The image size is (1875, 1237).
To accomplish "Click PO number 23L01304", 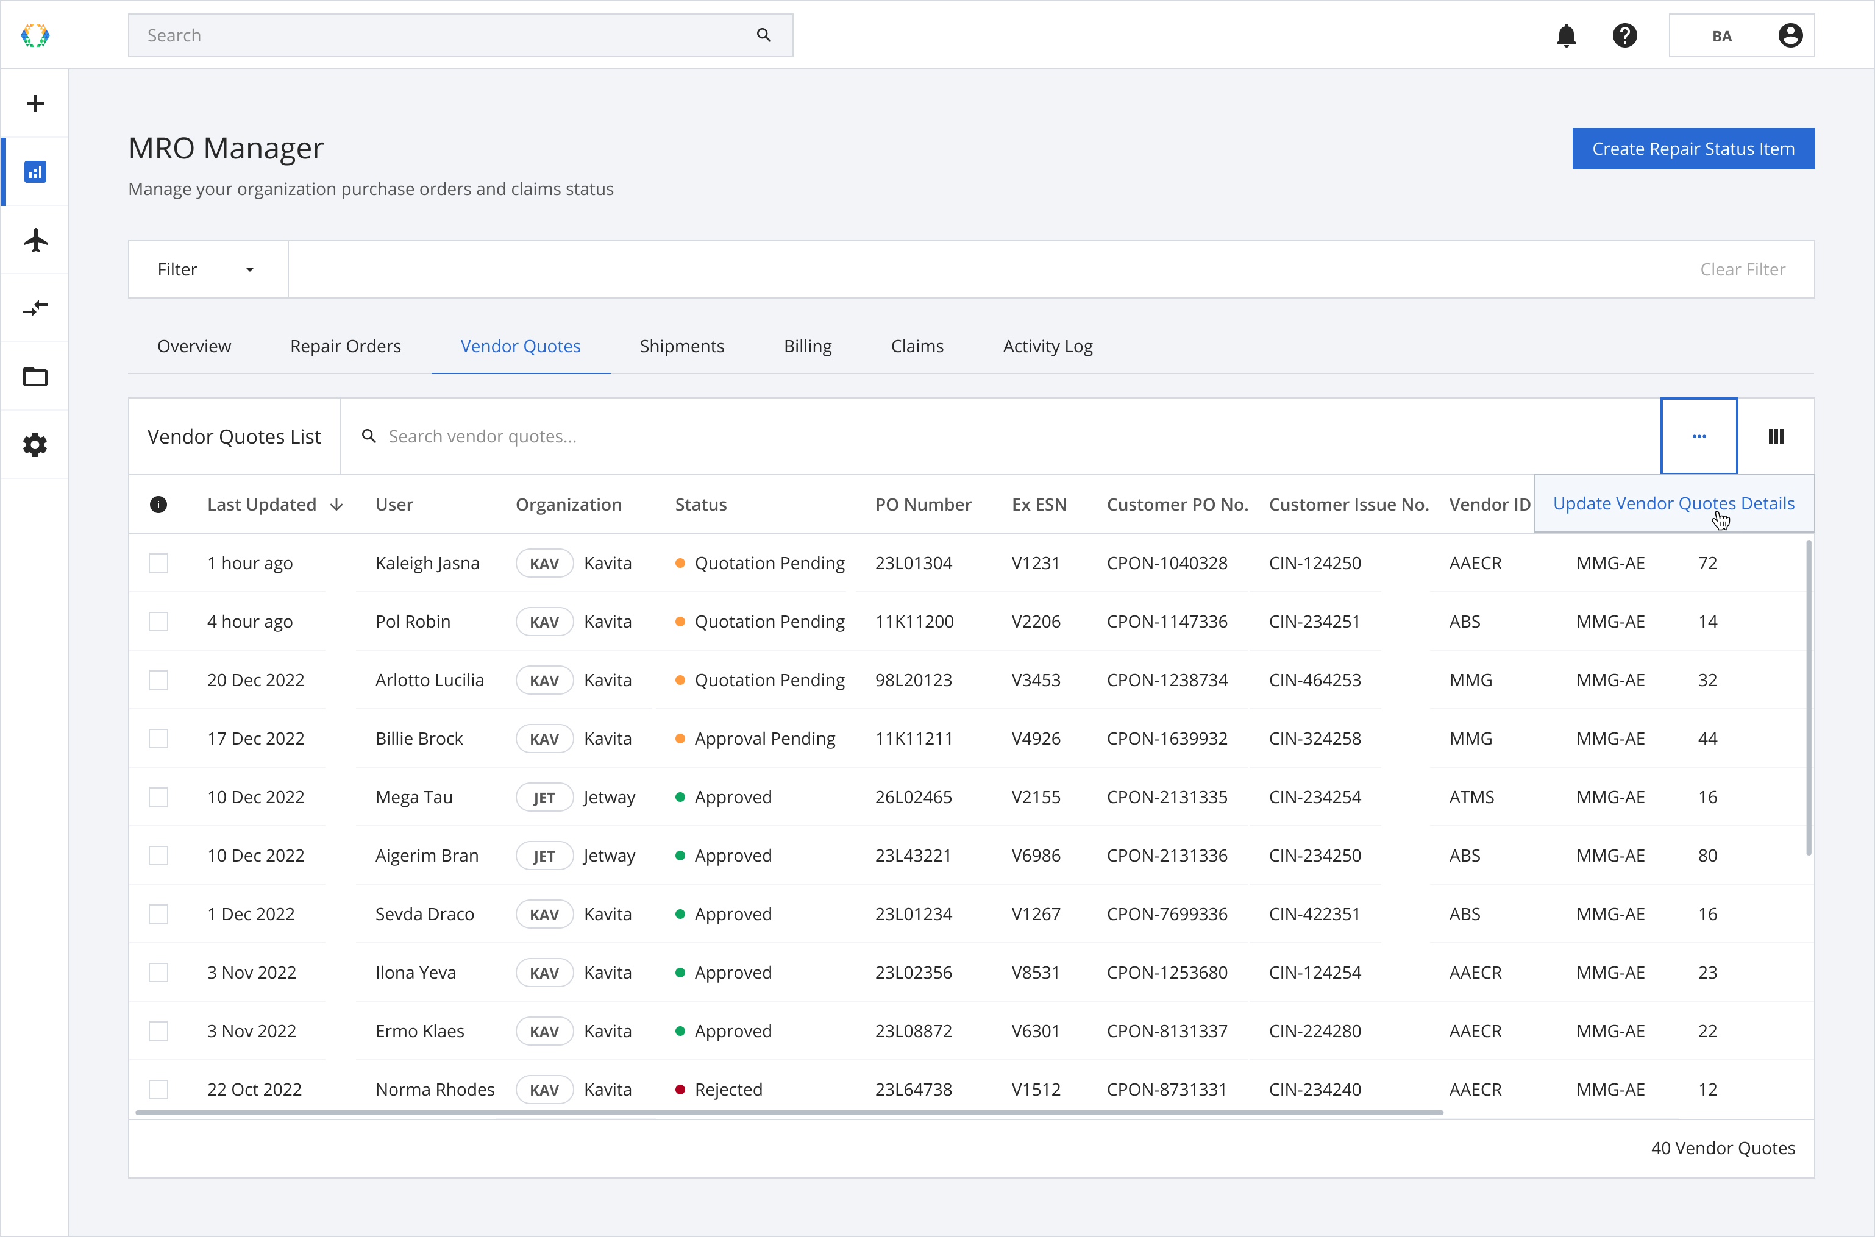I will click(x=913, y=563).
